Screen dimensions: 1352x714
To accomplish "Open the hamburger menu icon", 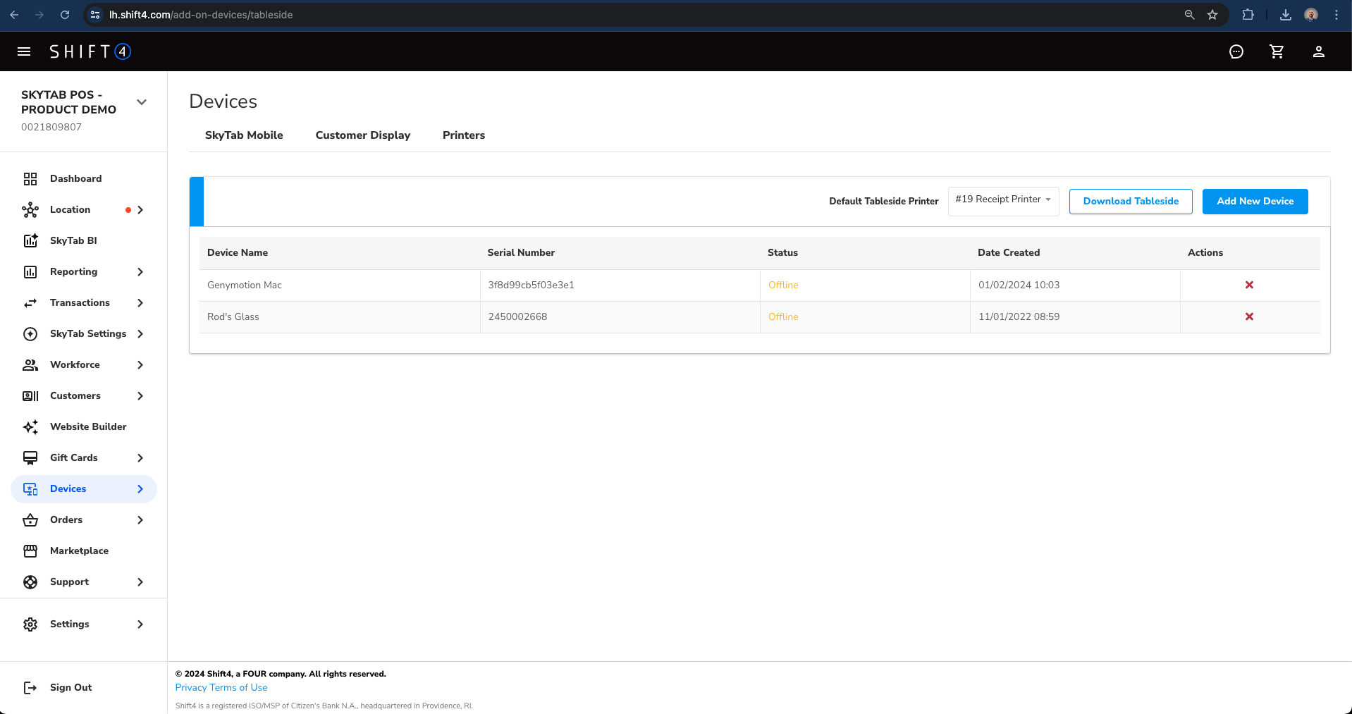I will (24, 51).
